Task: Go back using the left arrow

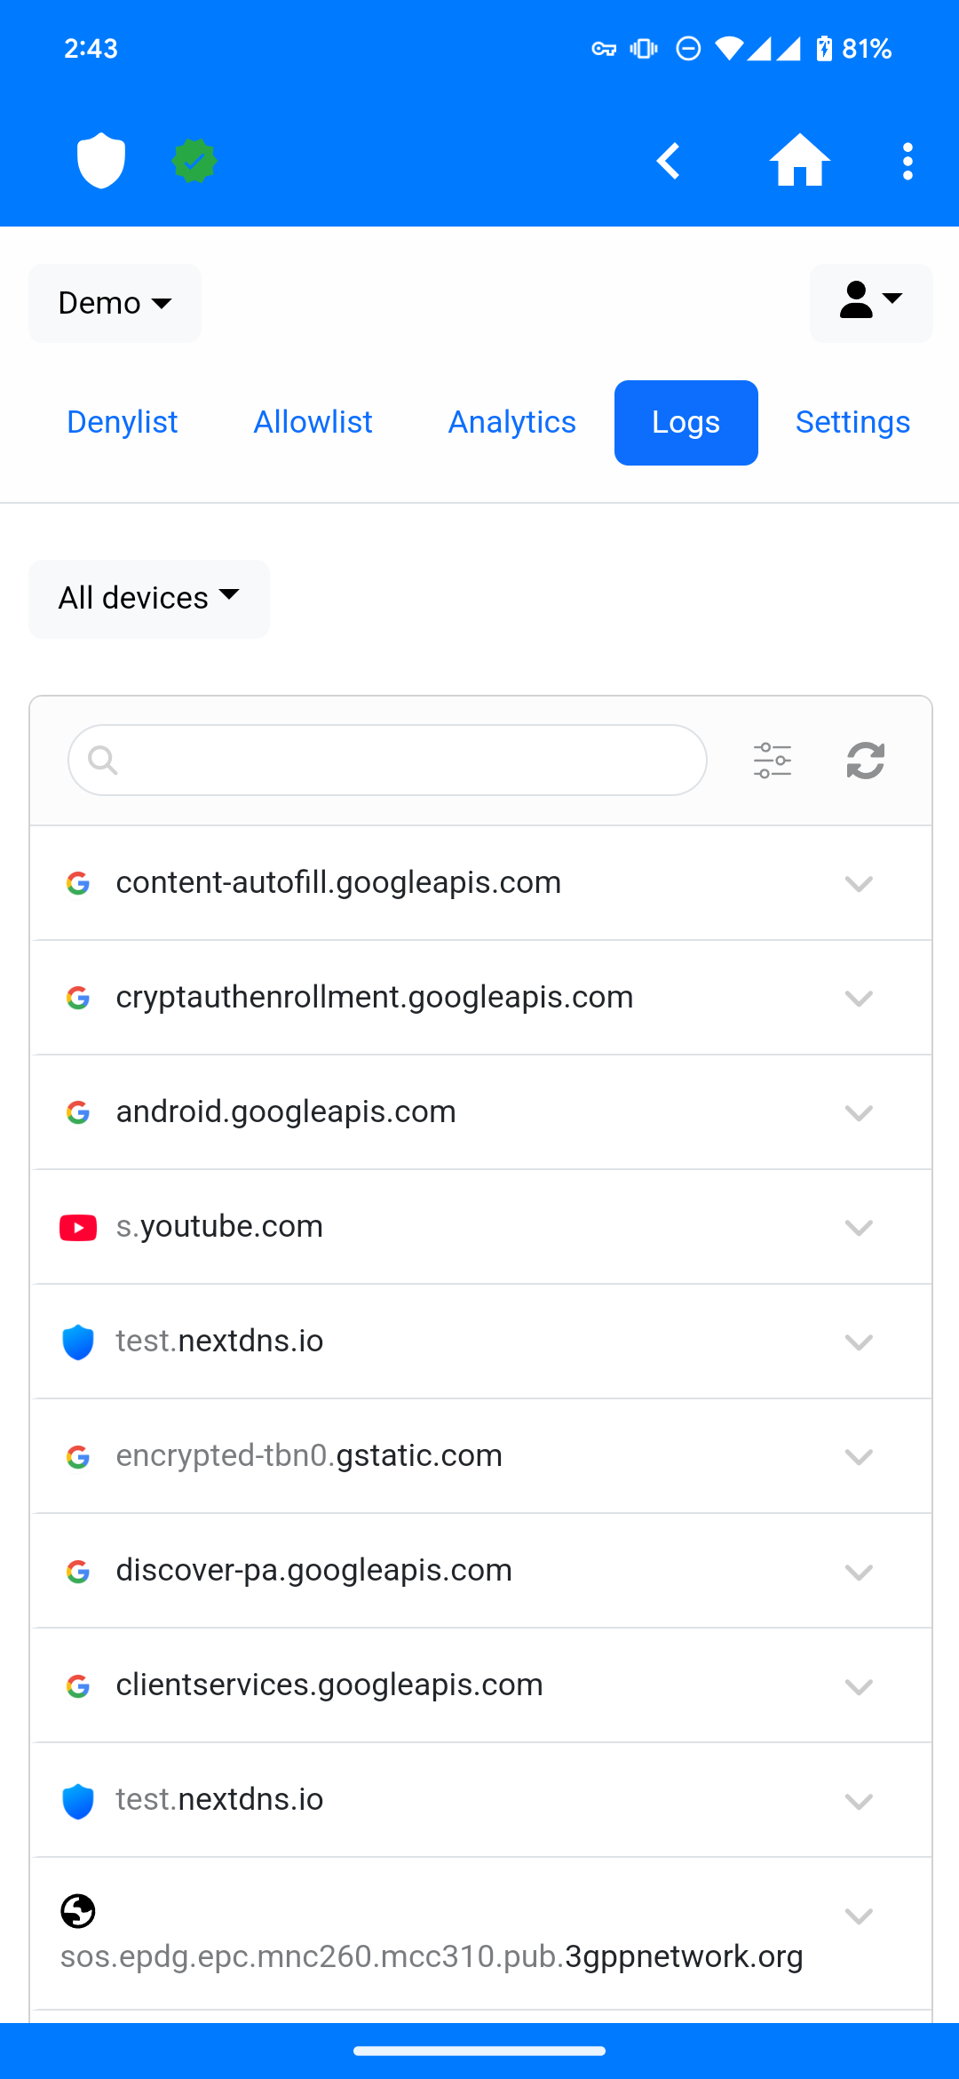Action: point(669,161)
